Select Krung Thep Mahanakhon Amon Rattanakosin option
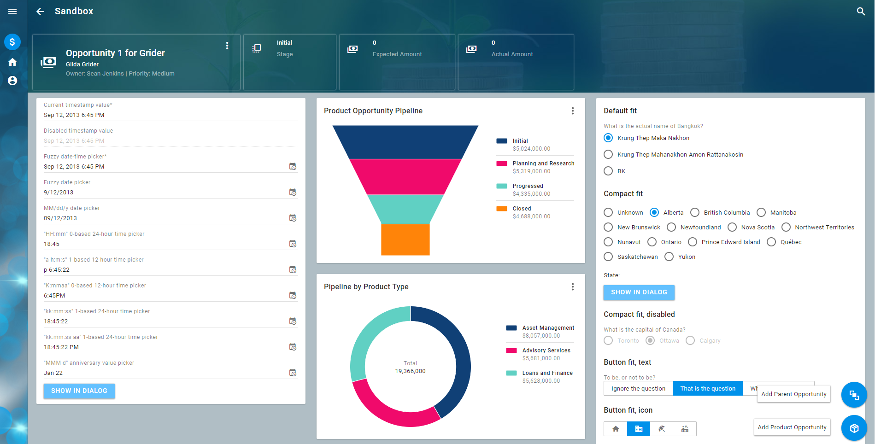The image size is (875, 444). [608, 155]
